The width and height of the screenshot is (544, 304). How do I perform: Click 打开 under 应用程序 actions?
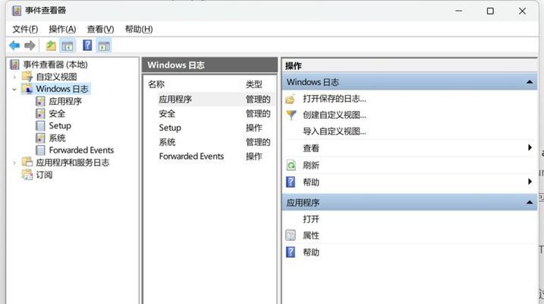click(311, 219)
